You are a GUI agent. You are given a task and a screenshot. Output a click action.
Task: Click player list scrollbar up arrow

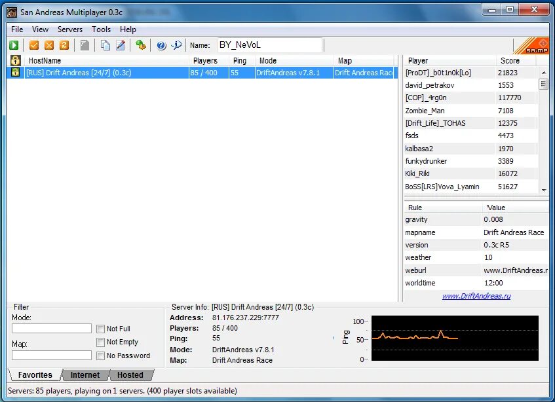[x=543, y=73]
